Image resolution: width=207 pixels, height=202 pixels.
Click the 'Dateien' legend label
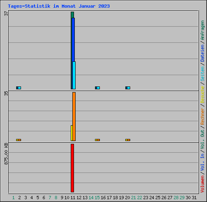[x=203, y=53]
